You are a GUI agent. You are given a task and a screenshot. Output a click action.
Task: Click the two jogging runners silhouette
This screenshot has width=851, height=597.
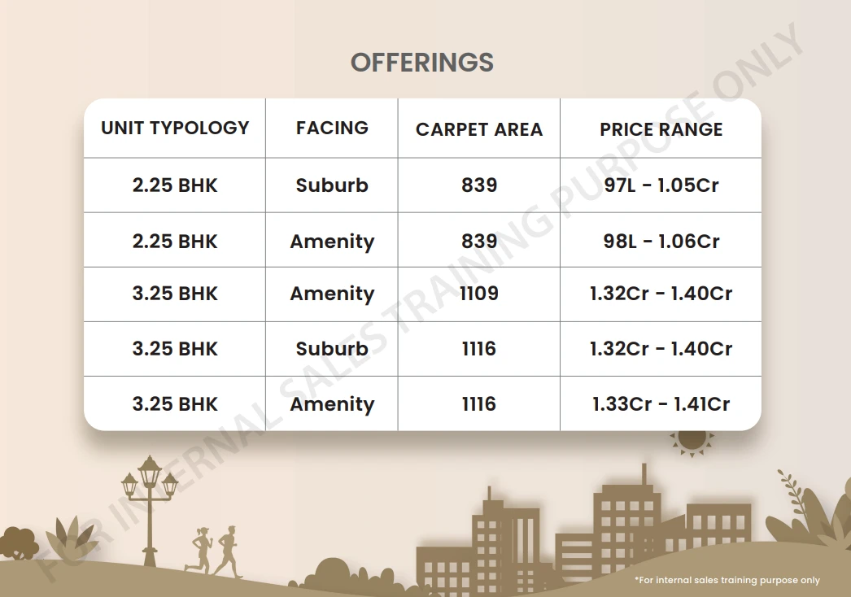(214, 551)
